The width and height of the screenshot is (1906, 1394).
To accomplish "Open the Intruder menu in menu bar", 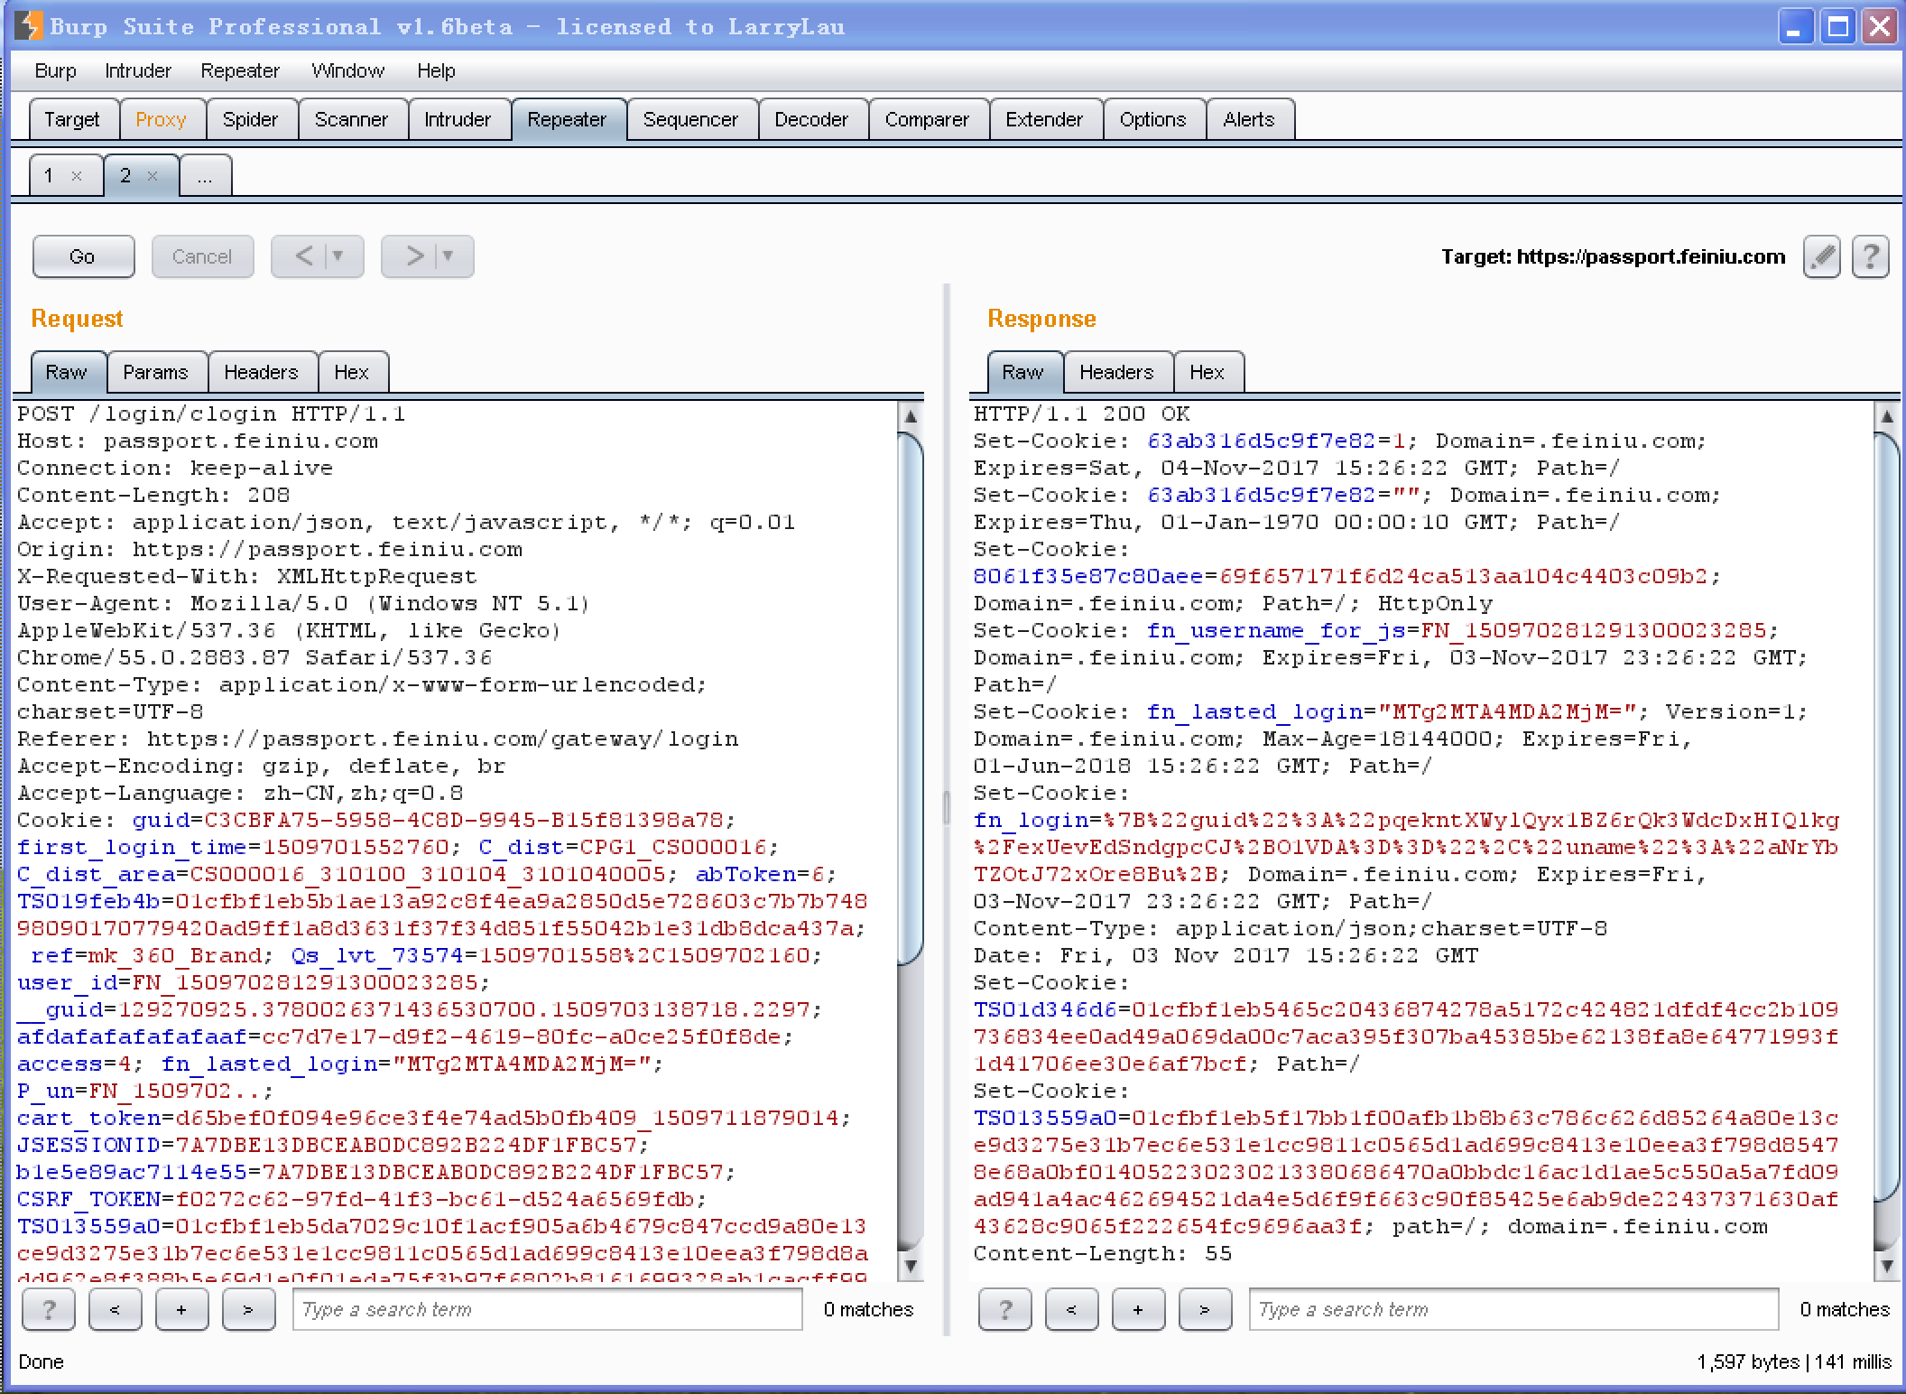I will (x=137, y=70).
